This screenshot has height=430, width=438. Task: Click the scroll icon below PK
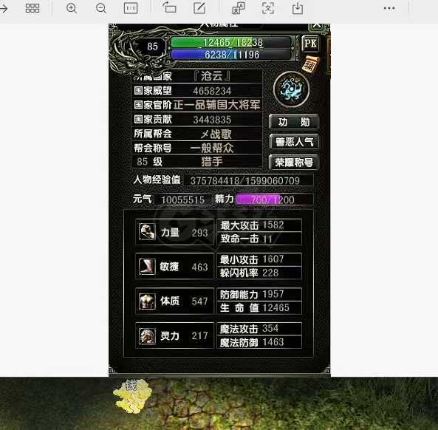311,64
